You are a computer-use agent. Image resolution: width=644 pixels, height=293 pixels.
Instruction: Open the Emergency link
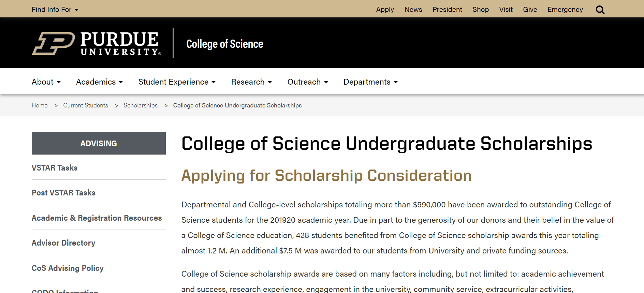tap(565, 10)
